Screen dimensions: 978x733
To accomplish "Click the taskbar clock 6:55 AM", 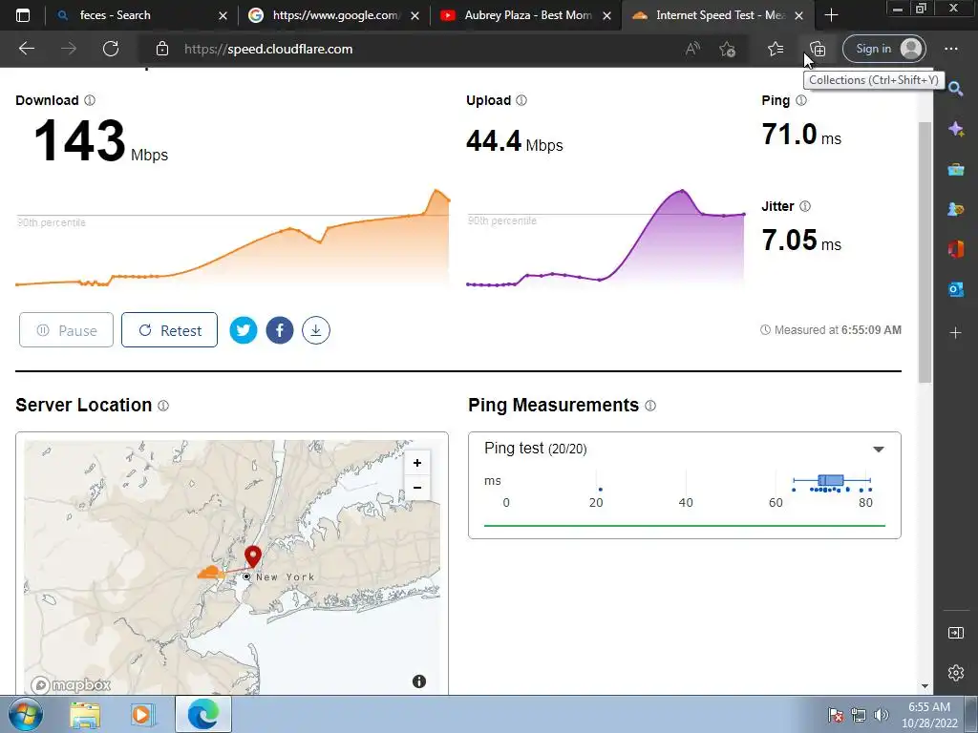I will click(929, 707).
